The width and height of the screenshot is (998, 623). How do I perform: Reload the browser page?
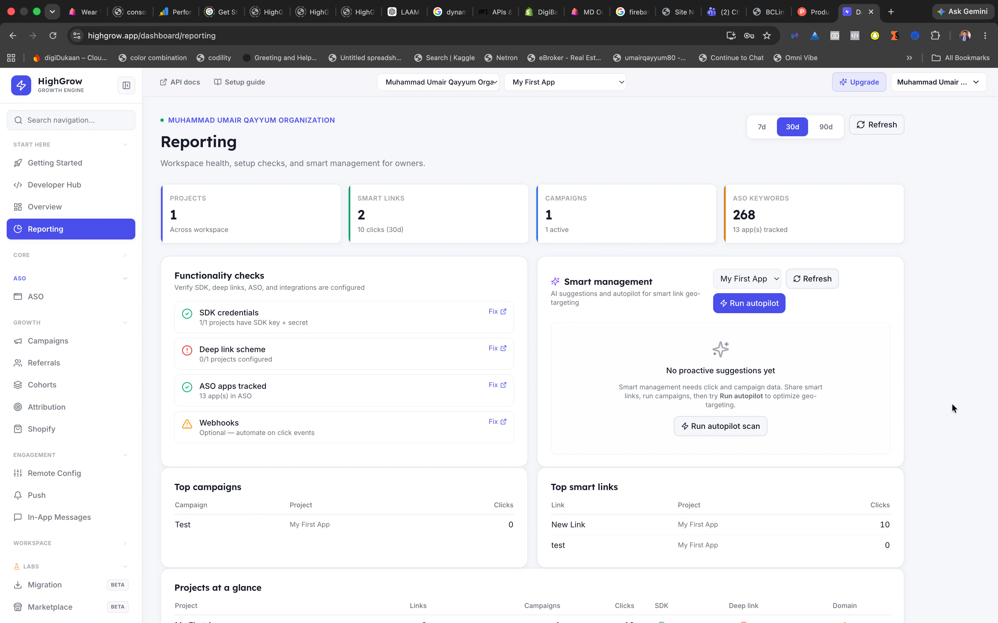53,36
